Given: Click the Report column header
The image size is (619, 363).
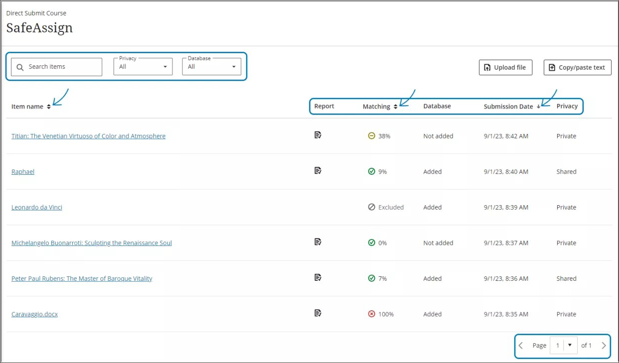Looking at the screenshot, I should point(324,106).
